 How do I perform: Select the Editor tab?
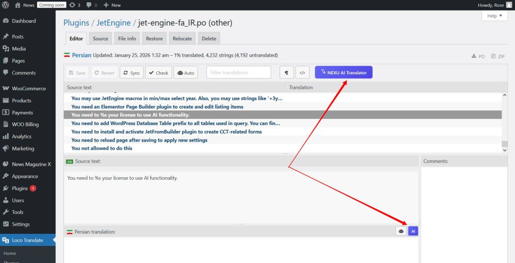tap(76, 38)
